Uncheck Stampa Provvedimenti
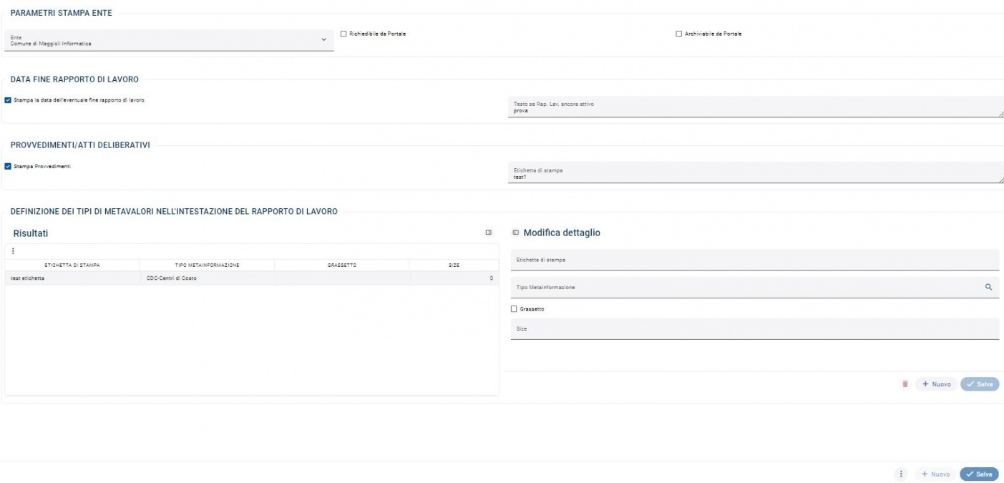The width and height of the screenshot is (1004, 483). 8,166
